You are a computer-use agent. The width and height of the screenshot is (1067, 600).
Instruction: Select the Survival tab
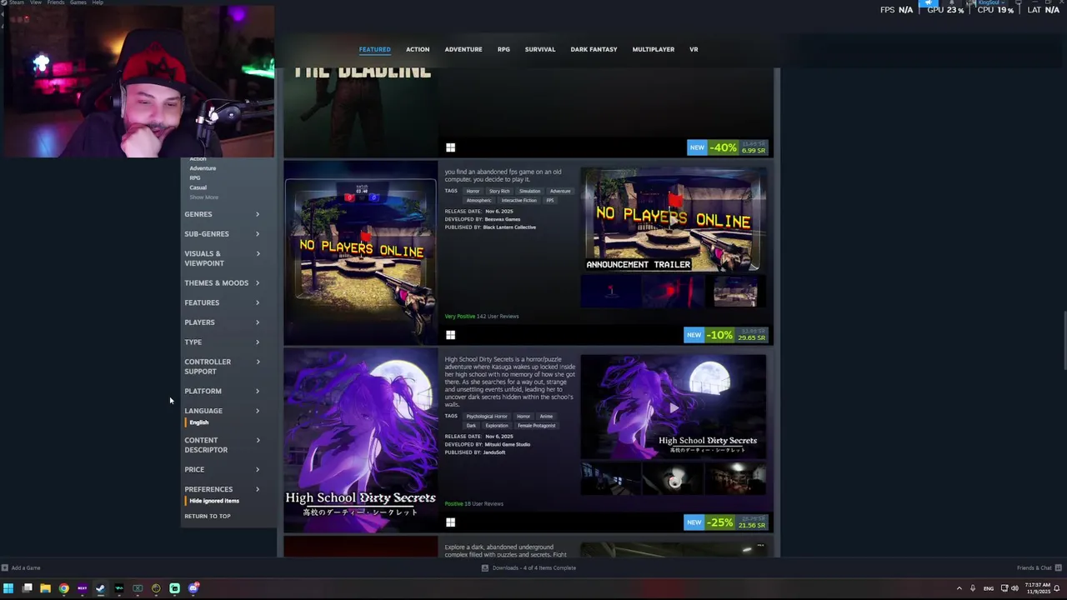[x=540, y=49]
